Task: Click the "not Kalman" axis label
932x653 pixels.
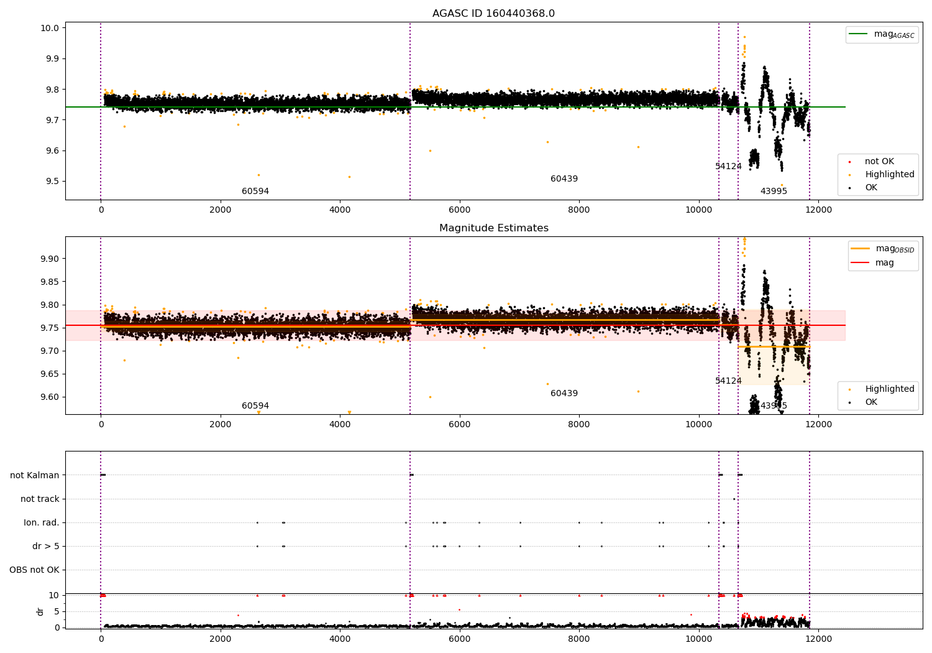Action: pos(35,475)
